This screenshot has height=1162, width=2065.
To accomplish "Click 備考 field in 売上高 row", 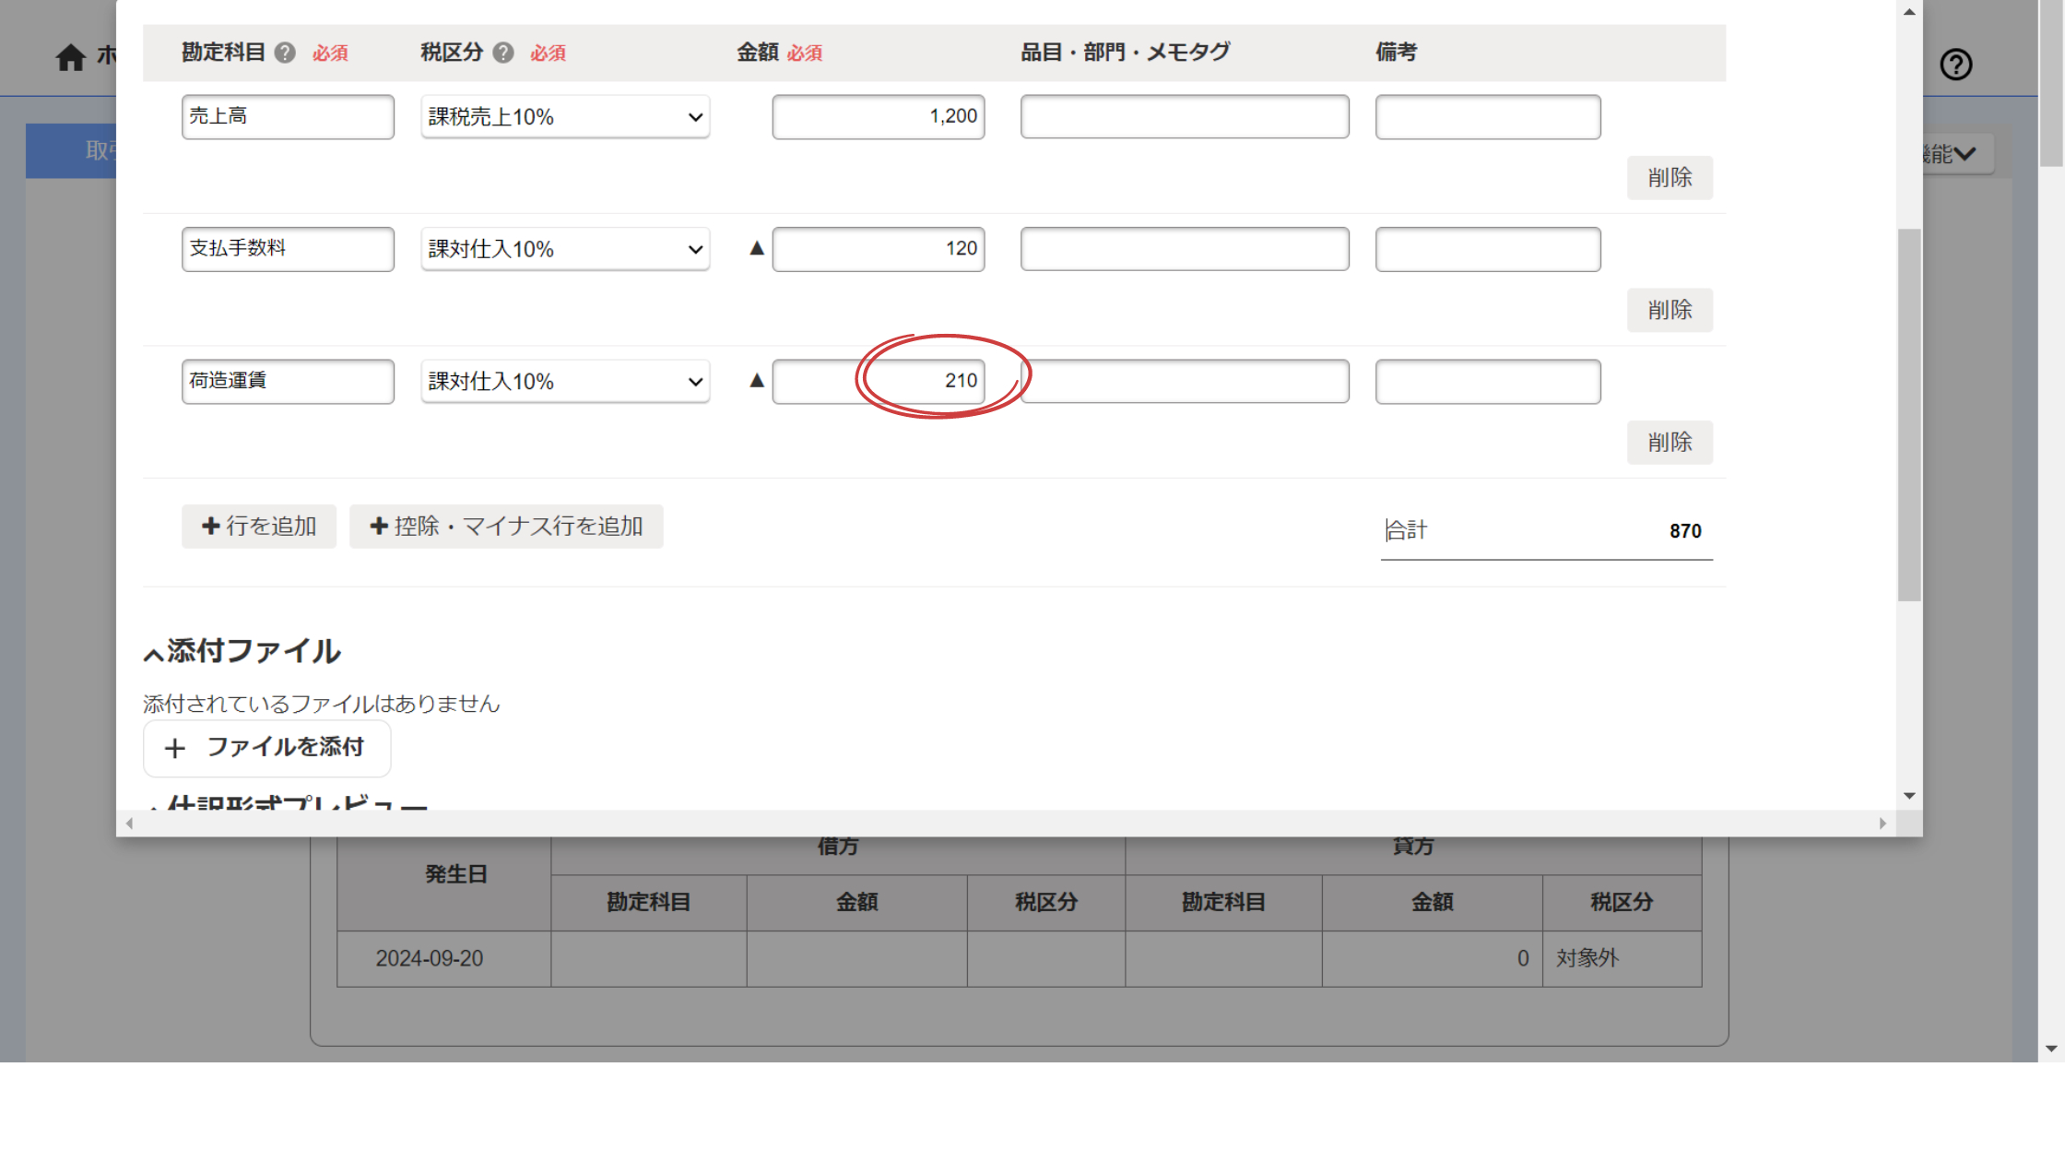I will (1487, 117).
